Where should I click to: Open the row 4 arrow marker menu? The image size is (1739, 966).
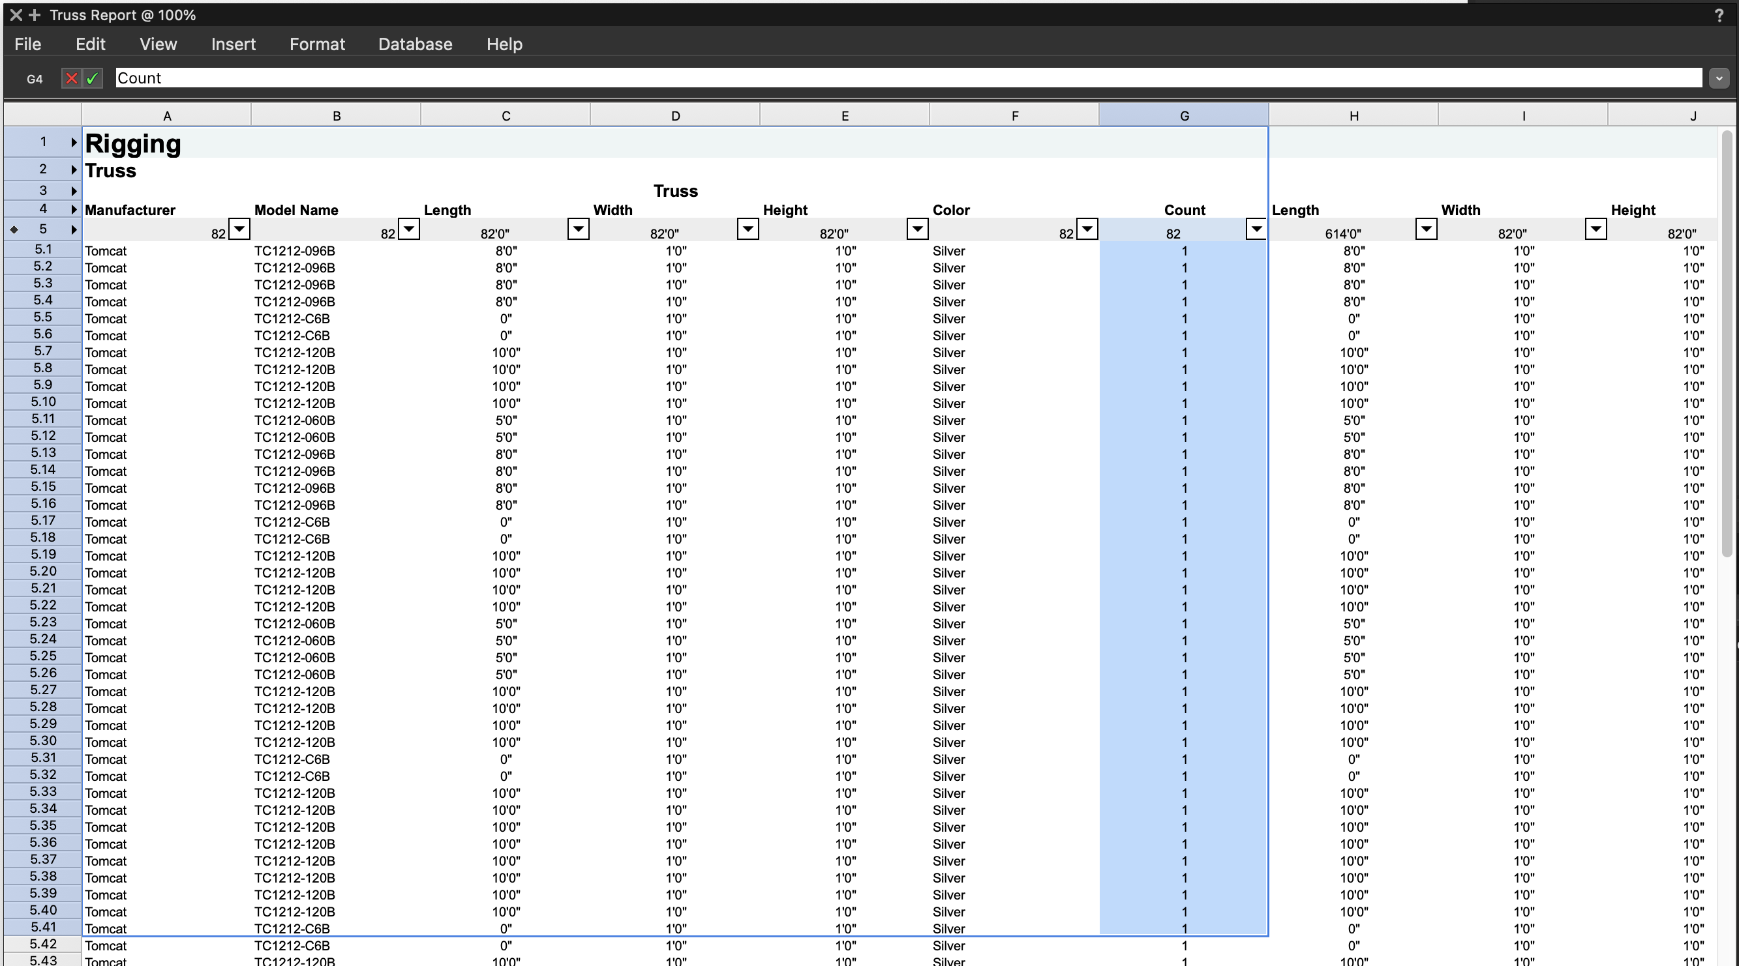pos(74,210)
